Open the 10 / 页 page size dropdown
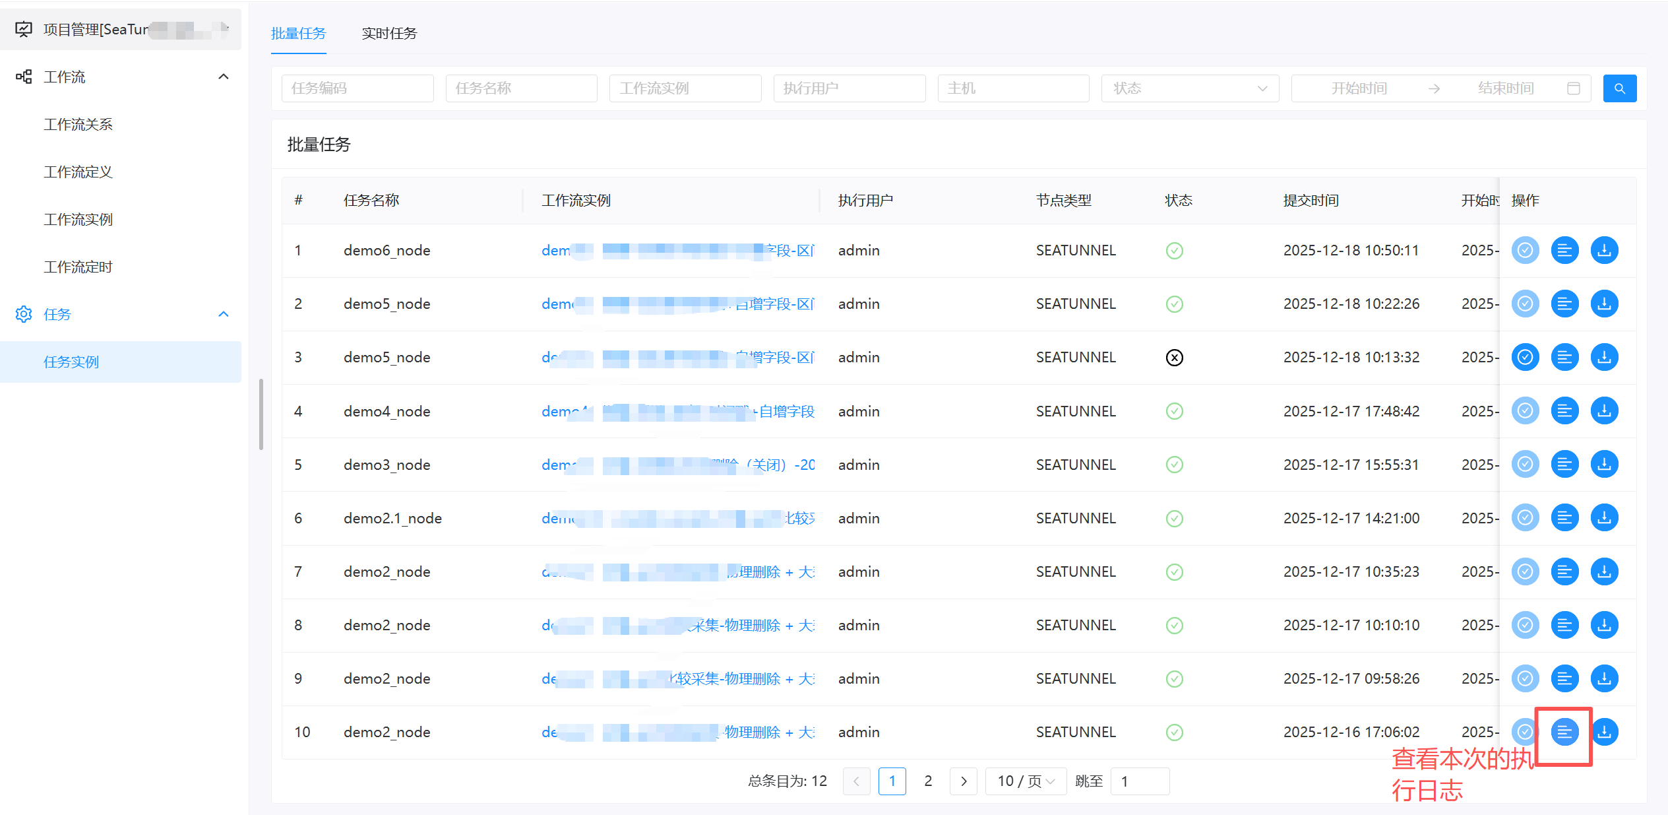 click(1025, 781)
